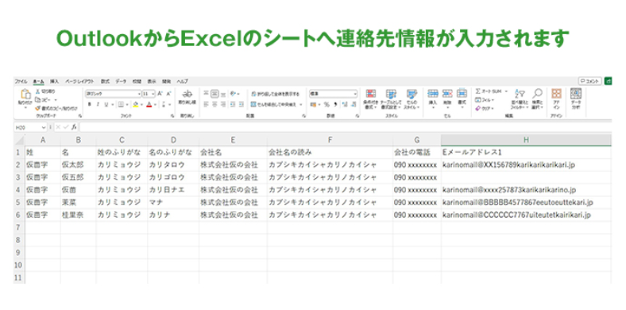Toggle underline formatting
Viewport: 626px width, 310px height.
point(106,104)
